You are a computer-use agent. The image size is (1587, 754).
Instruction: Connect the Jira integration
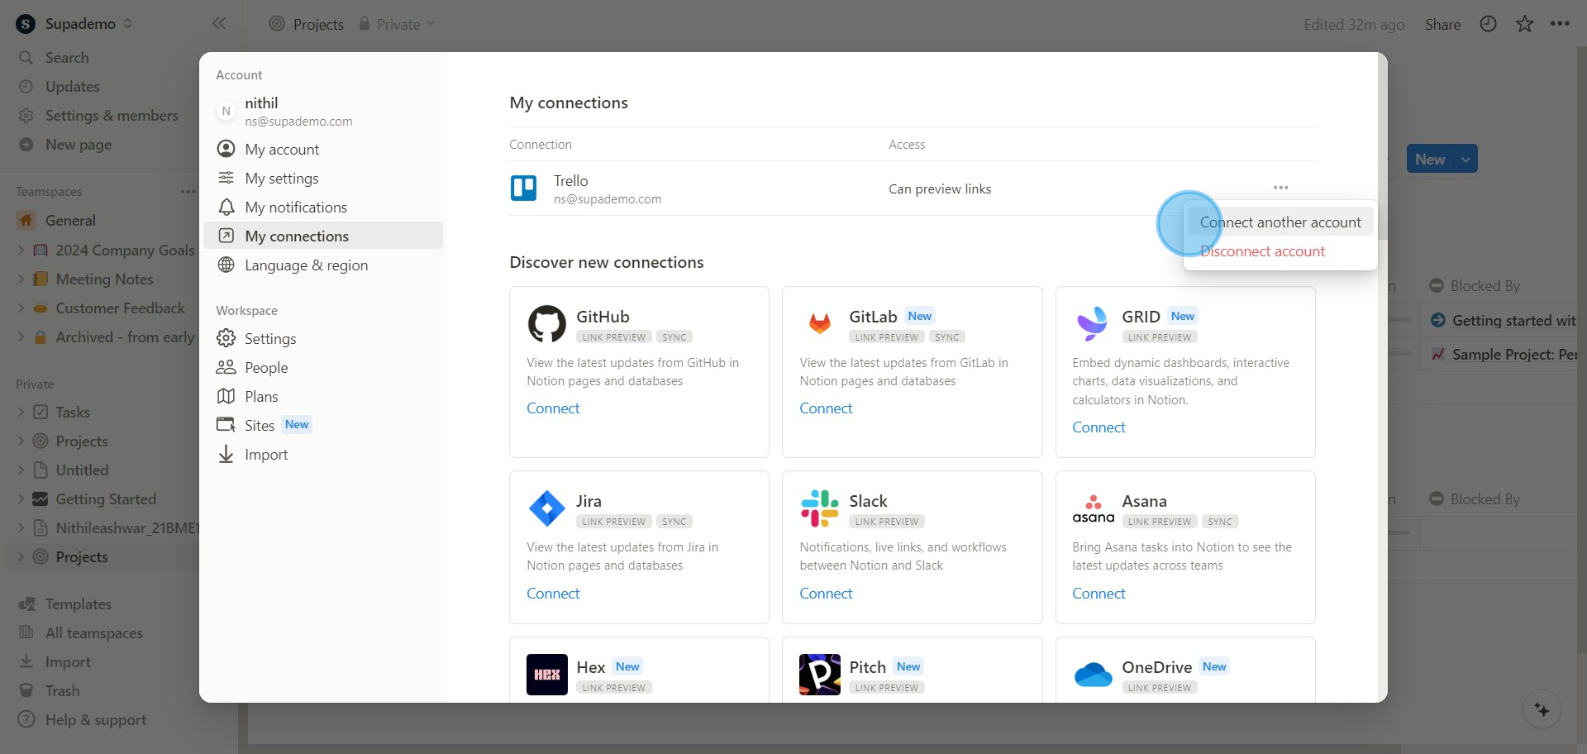coord(553,594)
